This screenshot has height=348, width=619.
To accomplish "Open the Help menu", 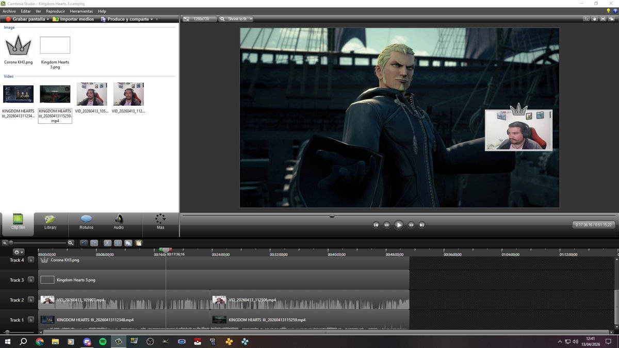I will coord(102,11).
